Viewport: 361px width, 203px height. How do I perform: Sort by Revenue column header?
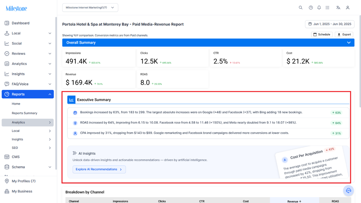click(x=294, y=201)
